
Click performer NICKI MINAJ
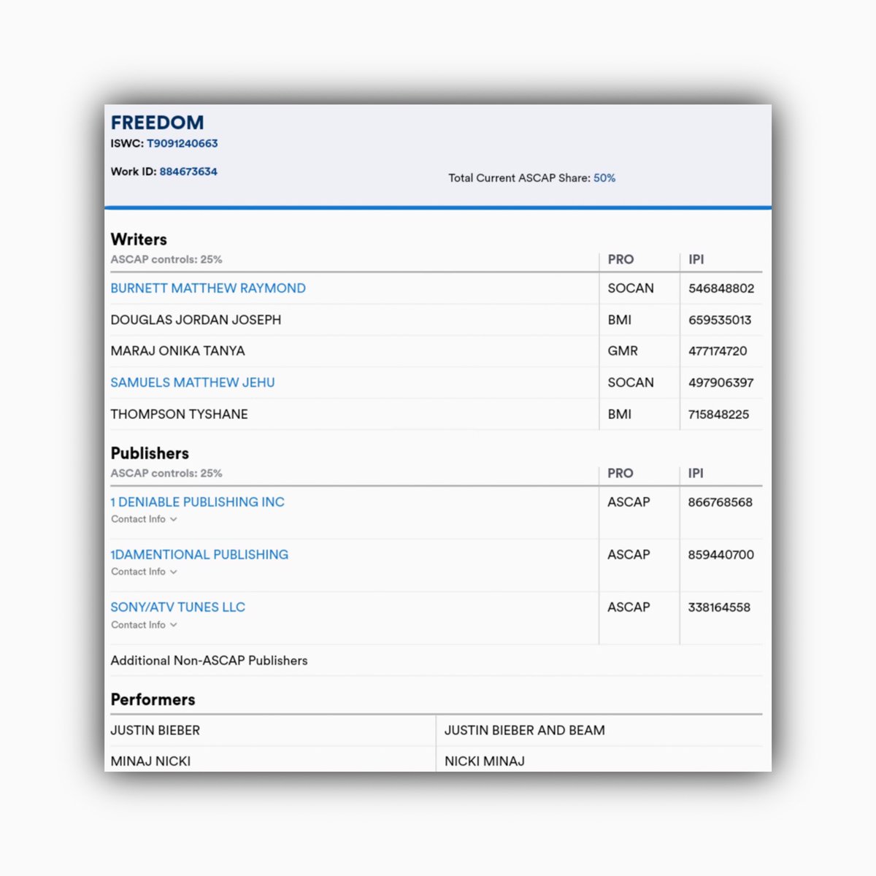click(485, 761)
